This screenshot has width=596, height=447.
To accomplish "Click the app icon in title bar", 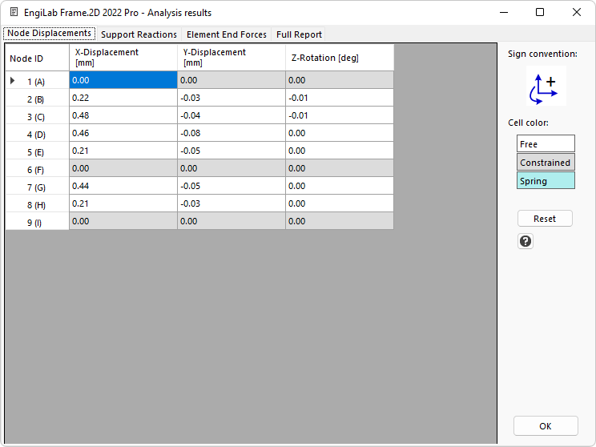I will pyautogui.click(x=14, y=13).
